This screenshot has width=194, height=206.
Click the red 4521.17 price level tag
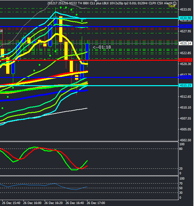click(x=185, y=60)
